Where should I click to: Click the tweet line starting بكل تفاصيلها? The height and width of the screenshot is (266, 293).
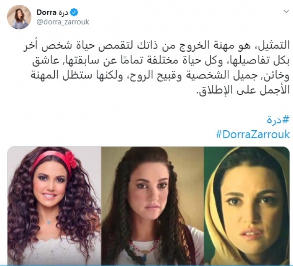[161, 61]
